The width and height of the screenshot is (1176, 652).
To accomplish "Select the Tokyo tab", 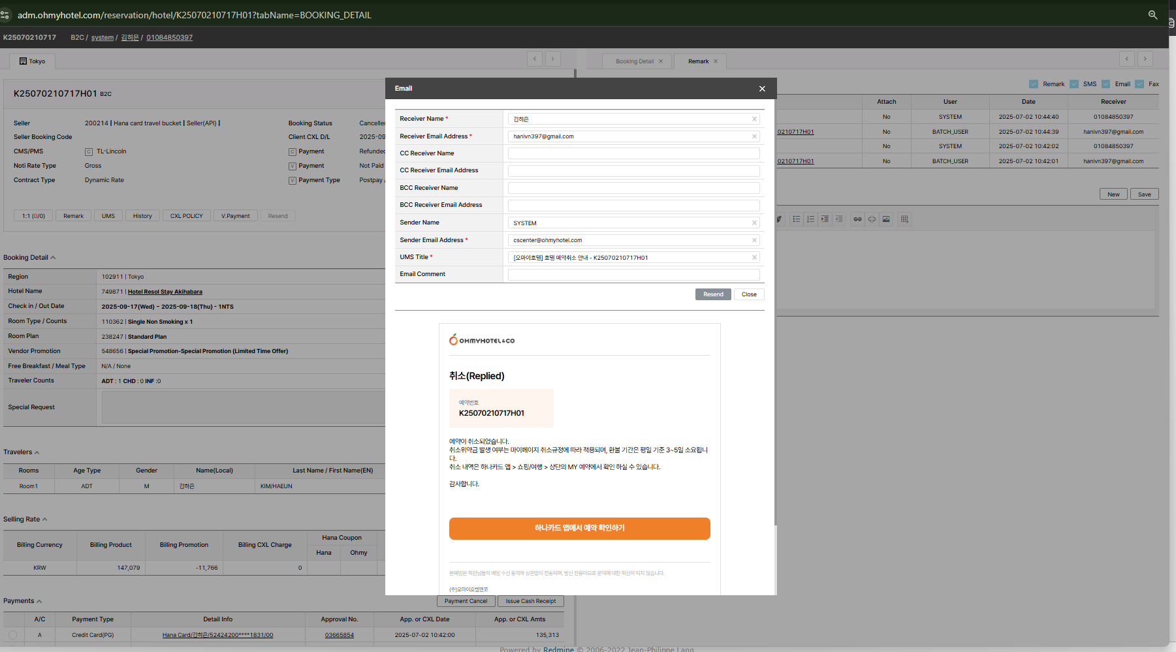I will 33,61.
